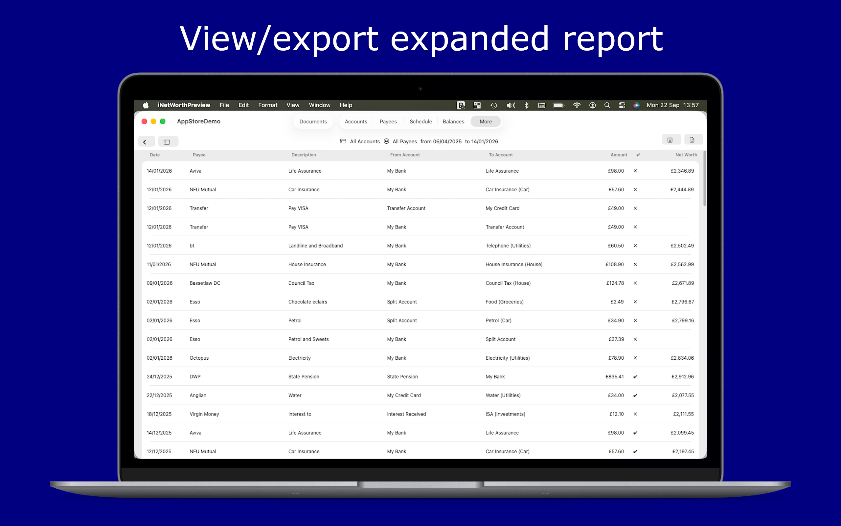Open the View menu

(x=293, y=105)
